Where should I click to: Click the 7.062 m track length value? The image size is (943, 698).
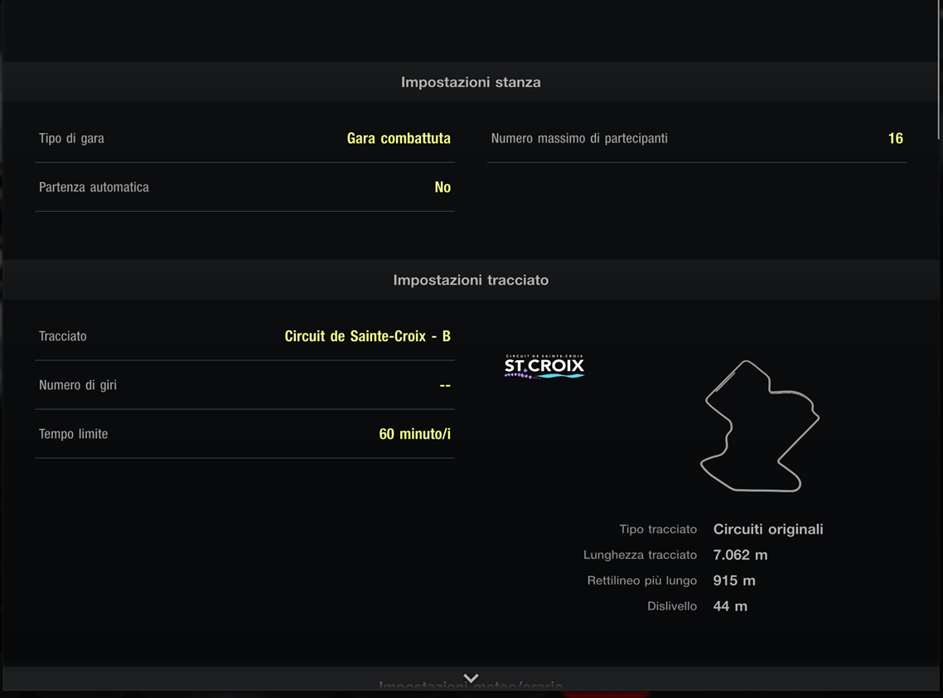(740, 555)
